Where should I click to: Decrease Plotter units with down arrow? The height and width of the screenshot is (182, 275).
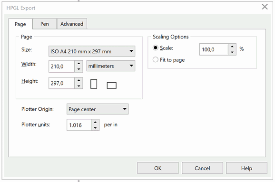click(95, 128)
